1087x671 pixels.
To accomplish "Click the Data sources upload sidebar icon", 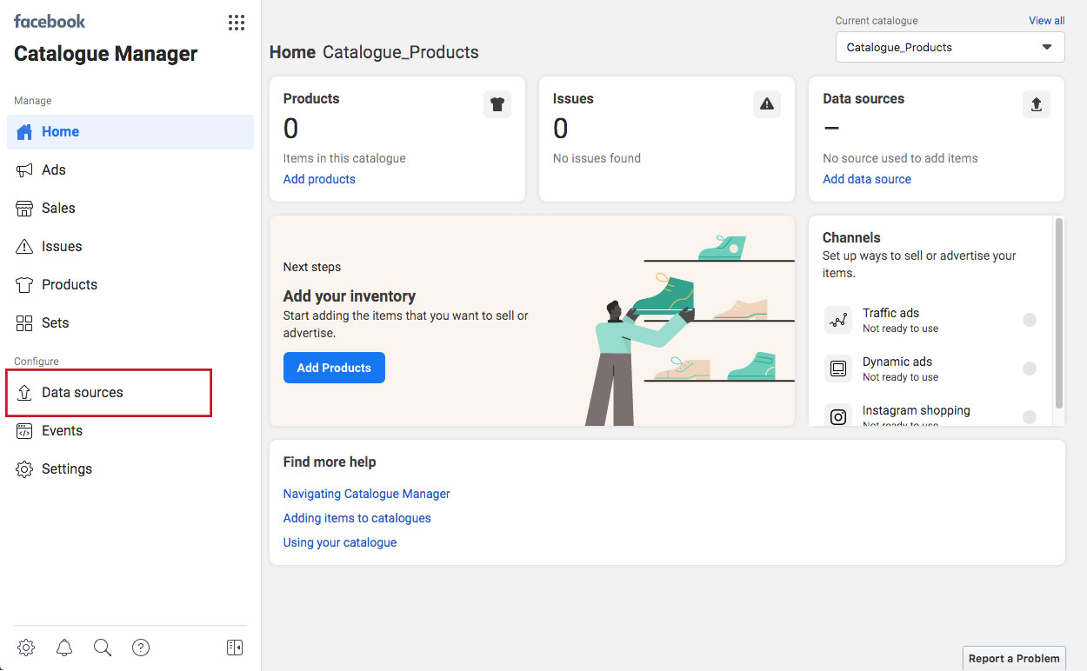I will coord(24,393).
